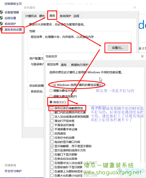Viewport: 146px width, 178px height.
Task: Uncheck 保存任务栏缩略图预览 checkbox
Action: (52, 108)
